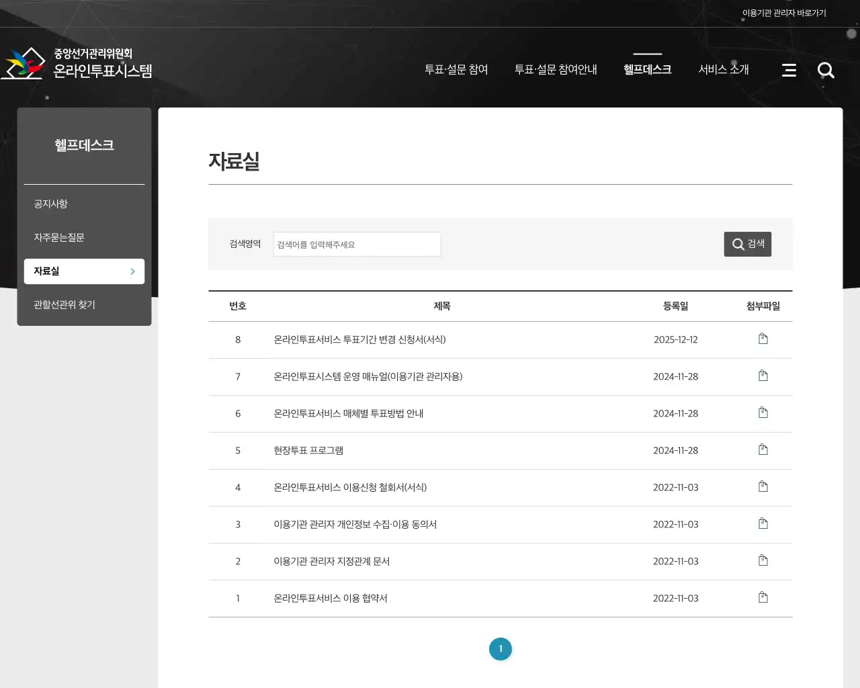The width and height of the screenshot is (860, 688).
Task: Download attachment for 이용신청 철회서(서식)
Action: click(x=763, y=487)
